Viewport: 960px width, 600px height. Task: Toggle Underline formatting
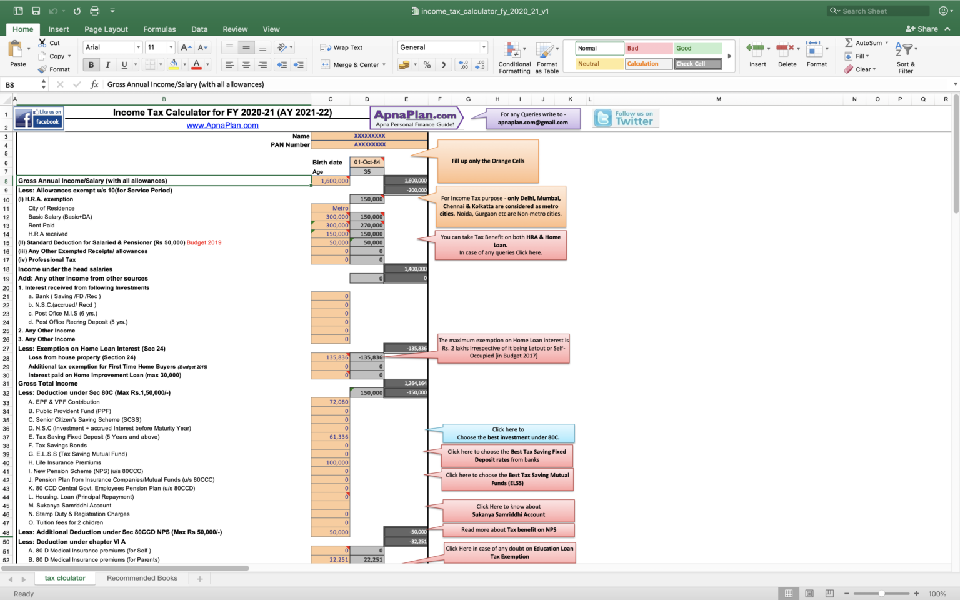click(124, 64)
